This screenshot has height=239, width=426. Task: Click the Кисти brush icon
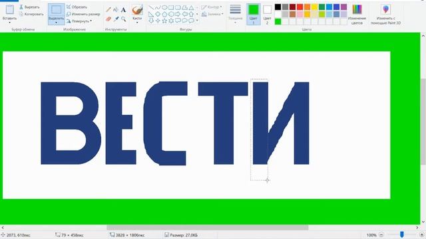click(137, 10)
